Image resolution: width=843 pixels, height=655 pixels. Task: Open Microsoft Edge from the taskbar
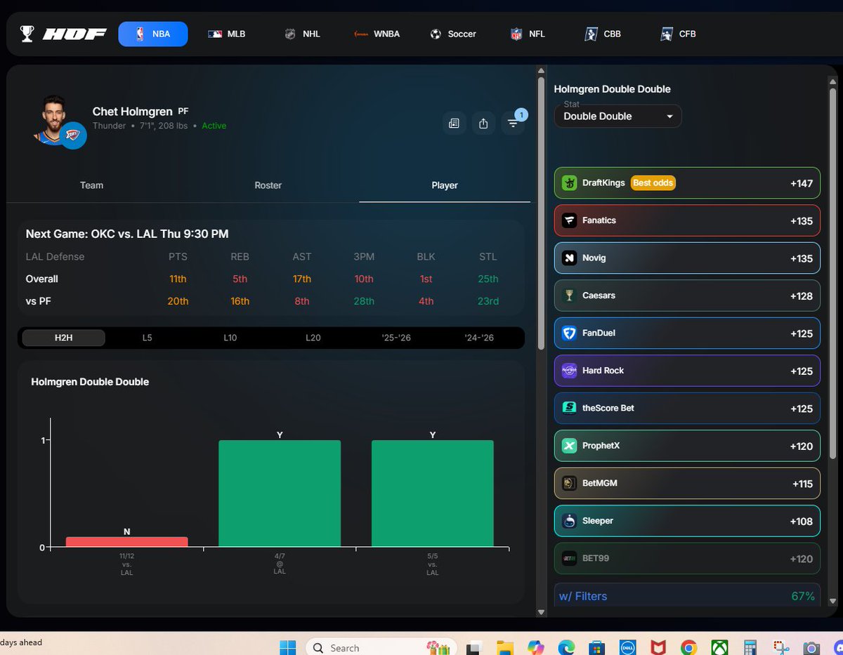pos(566,647)
